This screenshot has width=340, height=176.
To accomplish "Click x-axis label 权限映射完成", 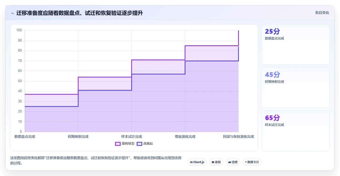I will (x=78, y=136).
